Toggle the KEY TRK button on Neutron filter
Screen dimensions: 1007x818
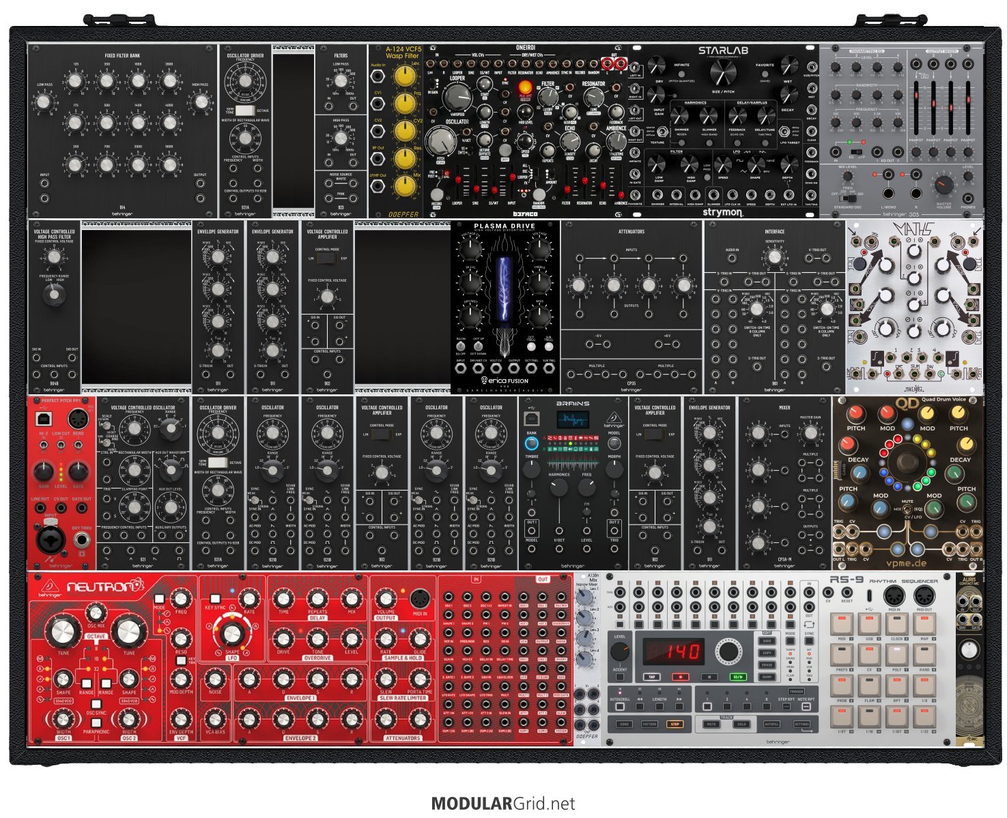click(x=180, y=660)
